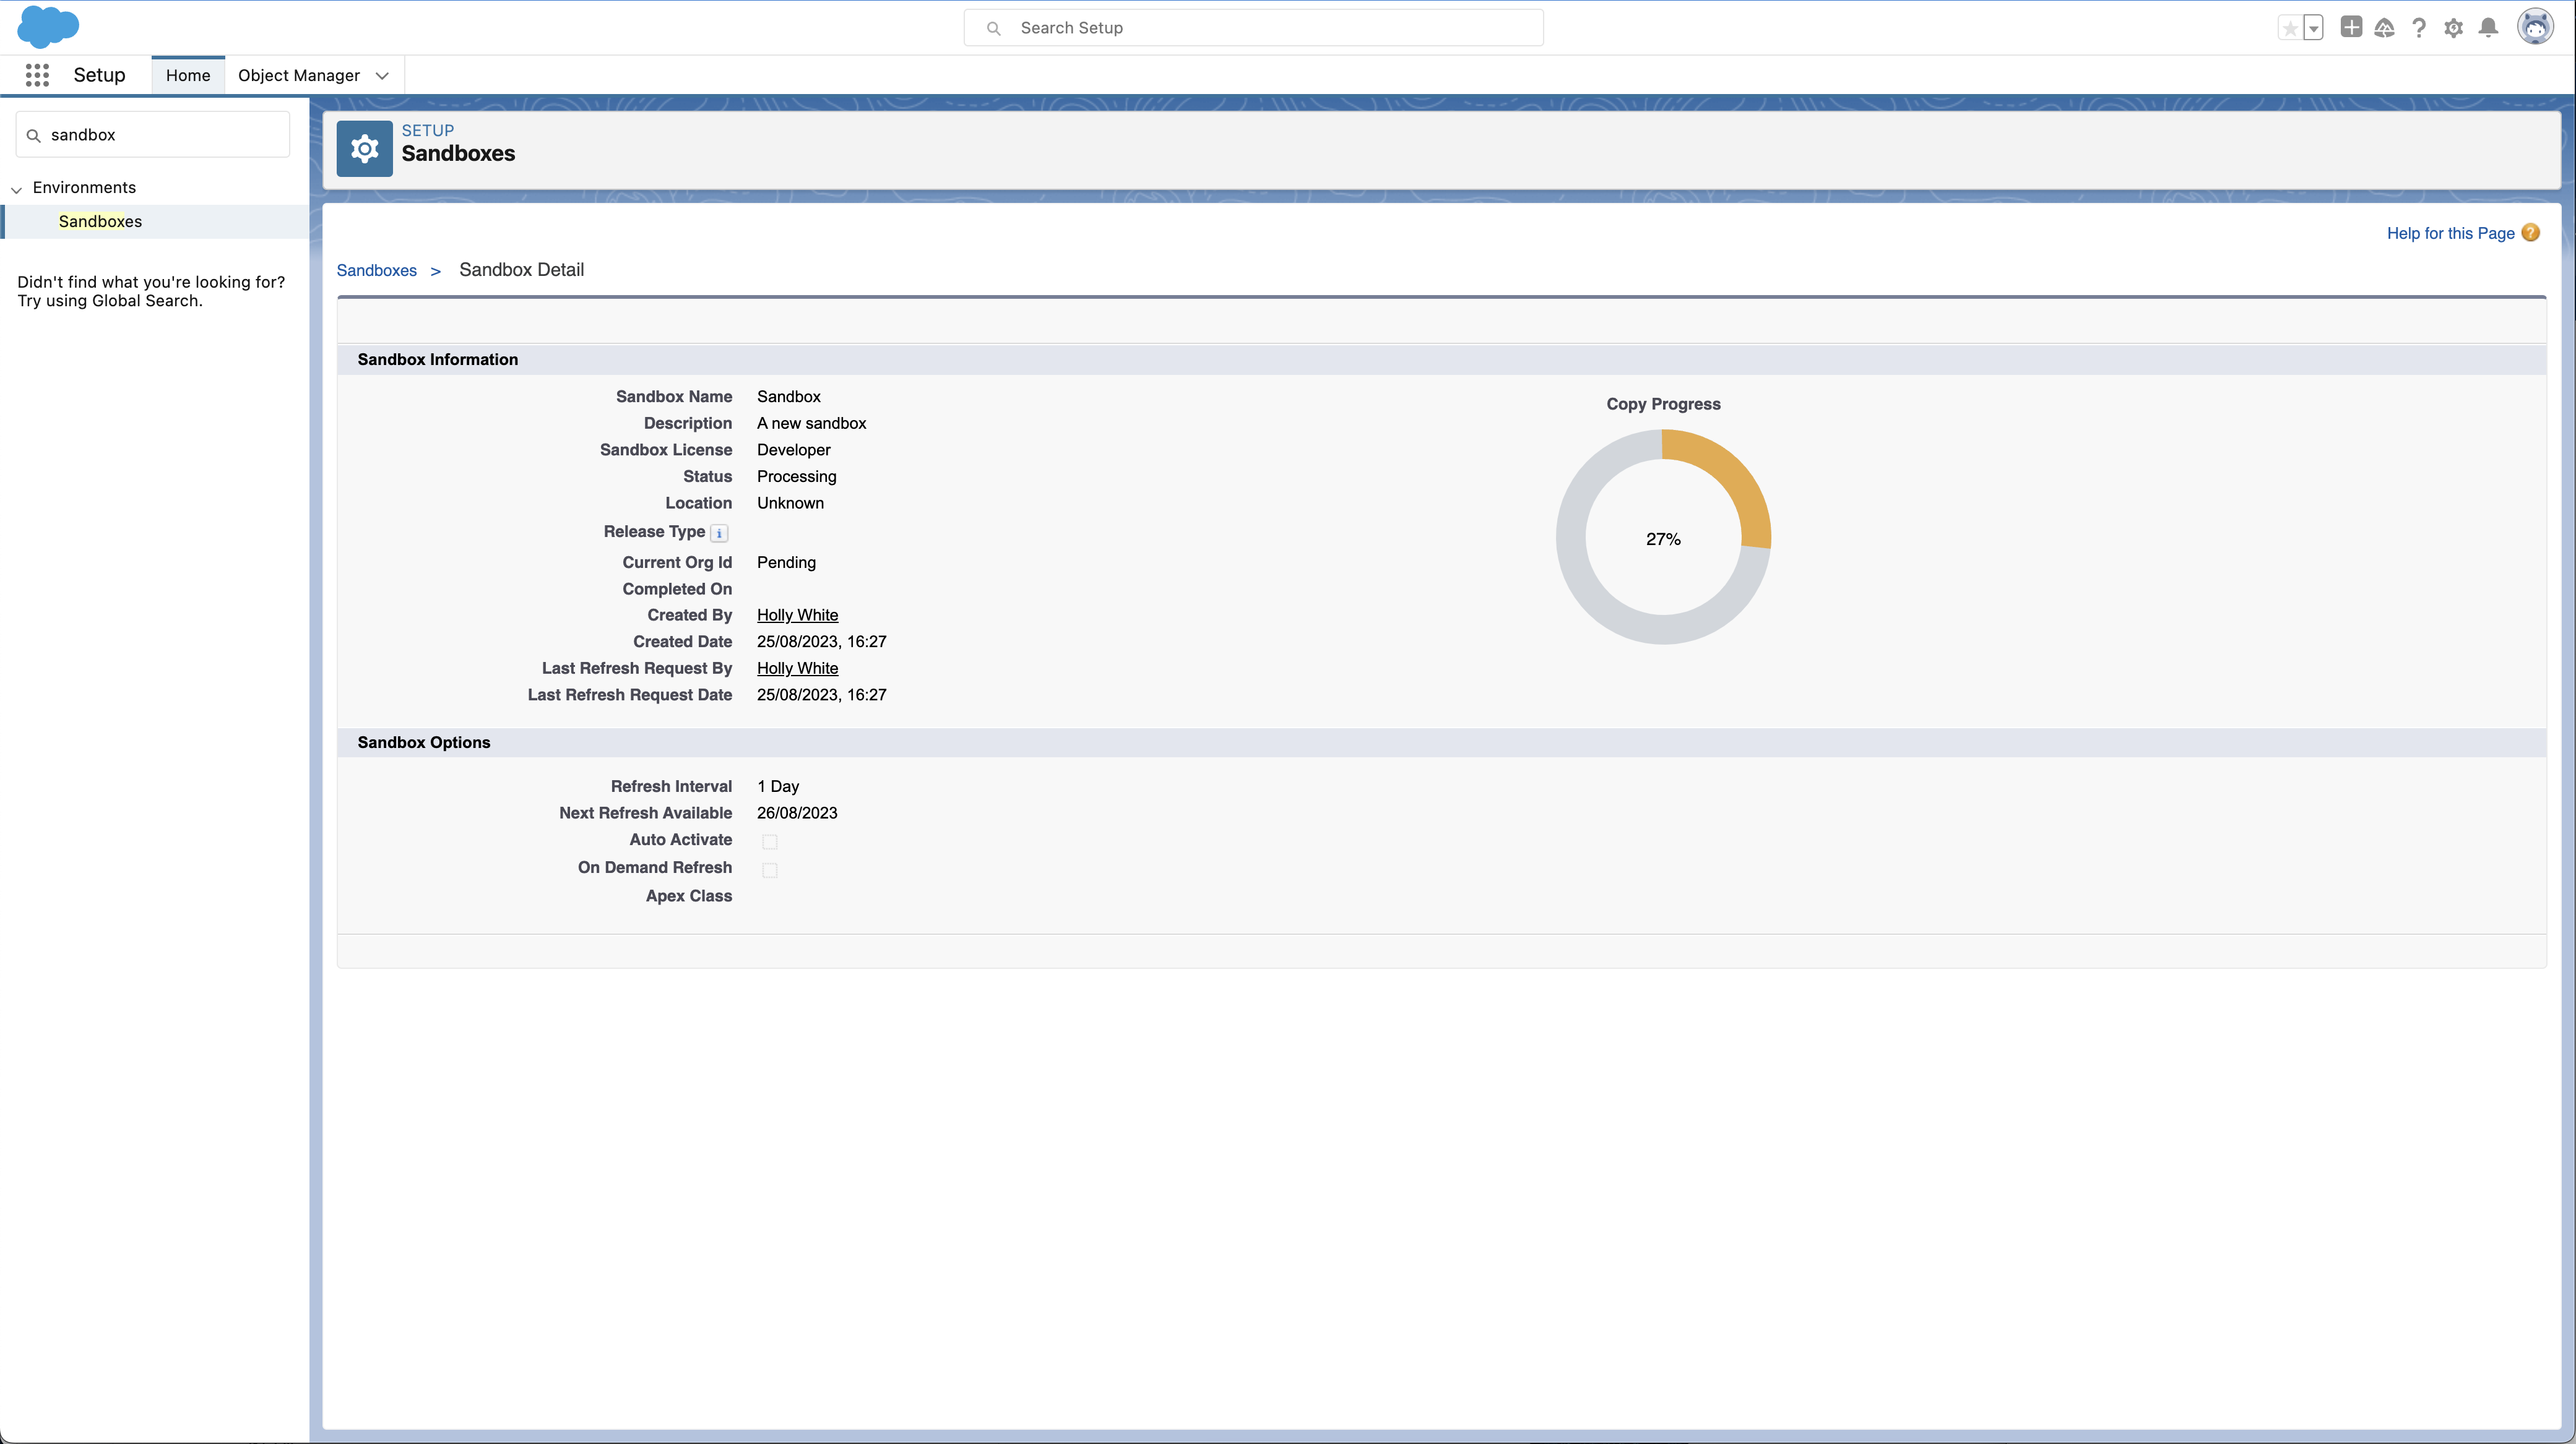The image size is (2576, 1444).
Task: Switch to the Home tab
Action: 188,75
